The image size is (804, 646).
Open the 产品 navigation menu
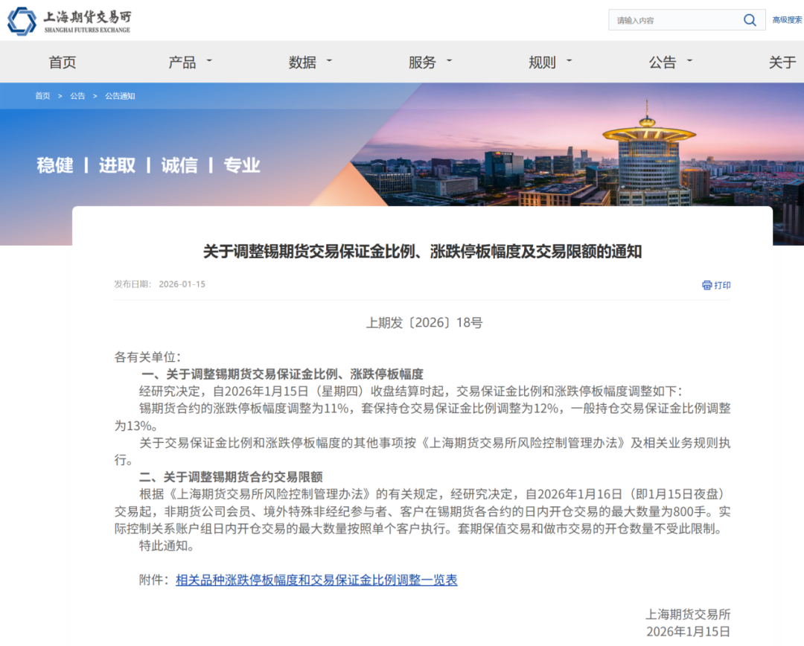(x=182, y=63)
